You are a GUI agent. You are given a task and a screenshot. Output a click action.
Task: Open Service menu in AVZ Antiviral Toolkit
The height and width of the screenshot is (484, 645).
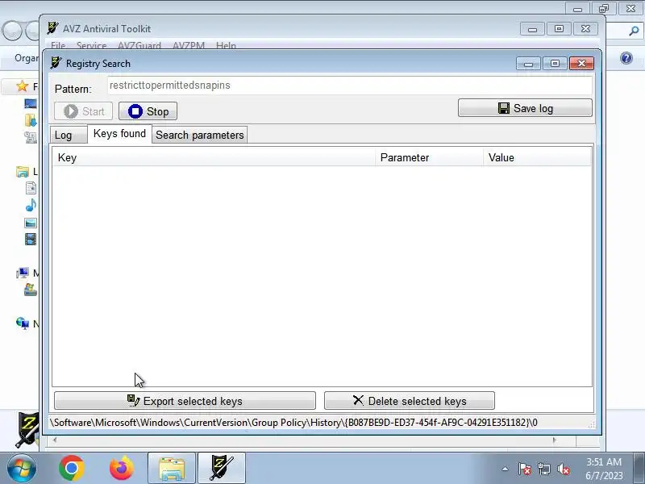(x=91, y=45)
